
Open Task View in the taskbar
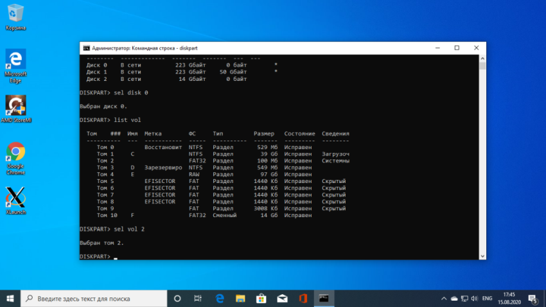[198, 299]
